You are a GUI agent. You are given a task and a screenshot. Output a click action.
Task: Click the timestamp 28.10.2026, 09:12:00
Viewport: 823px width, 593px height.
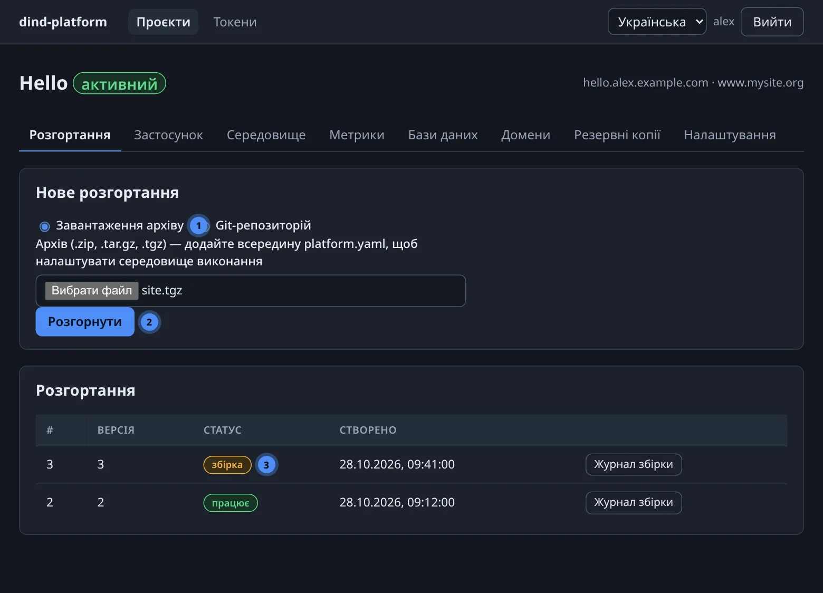(x=397, y=502)
